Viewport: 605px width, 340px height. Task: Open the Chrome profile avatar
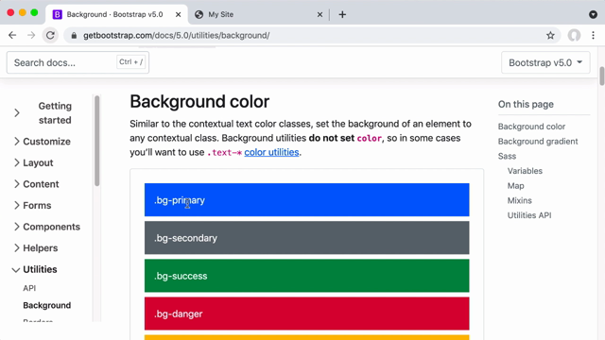574,36
